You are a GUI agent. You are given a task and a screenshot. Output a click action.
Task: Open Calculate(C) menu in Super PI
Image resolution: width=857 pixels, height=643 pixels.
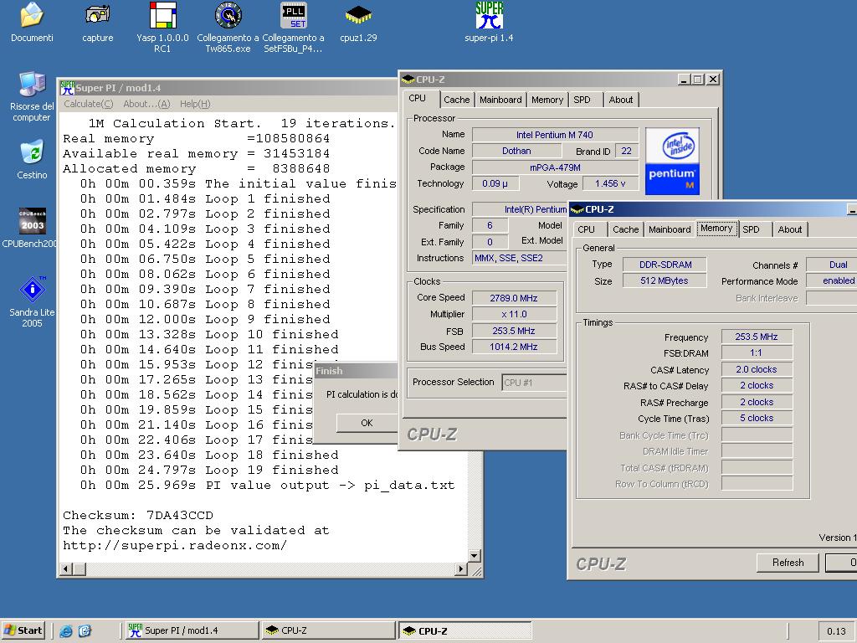(x=89, y=104)
